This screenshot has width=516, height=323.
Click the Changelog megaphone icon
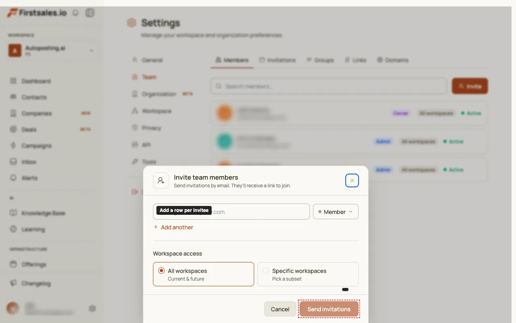click(13, 283)
